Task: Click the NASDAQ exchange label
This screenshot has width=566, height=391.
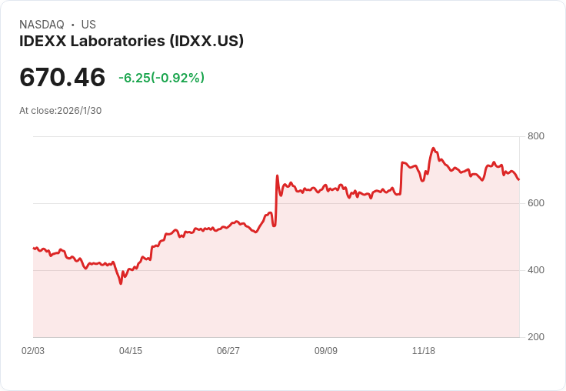Action: coord(42,24)
